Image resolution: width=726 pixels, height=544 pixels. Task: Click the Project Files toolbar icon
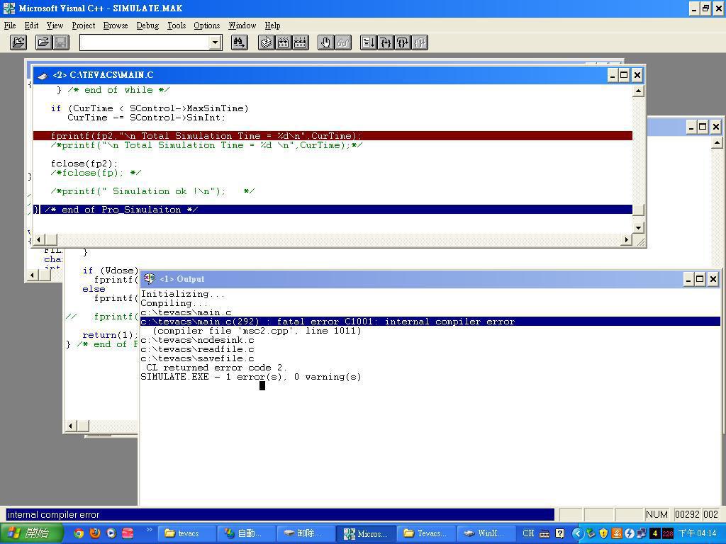point(18,42)
